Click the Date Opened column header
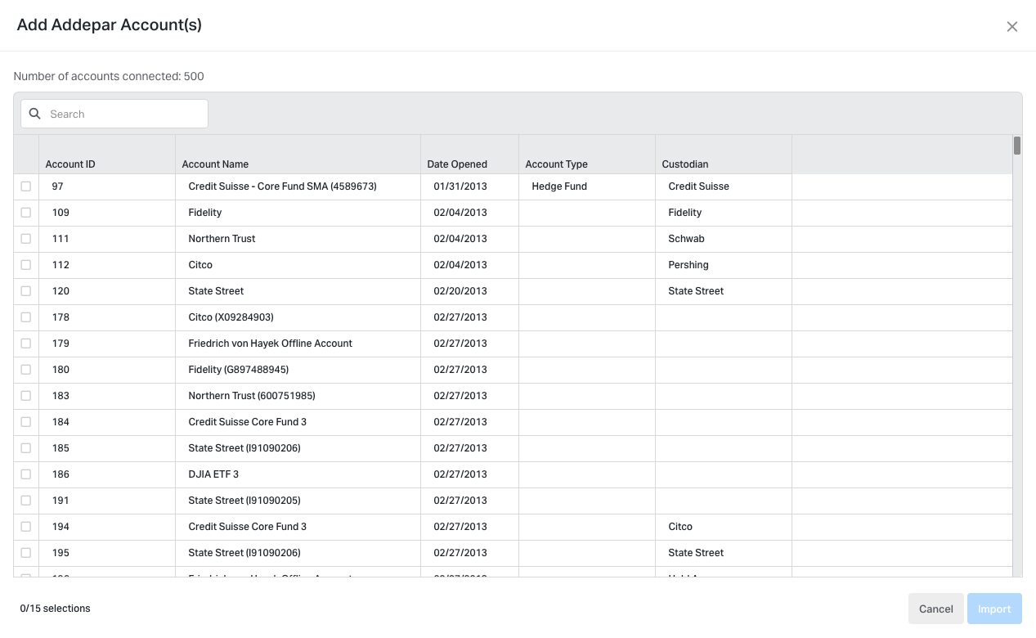Screen dimensions: 1036x638 457,164
